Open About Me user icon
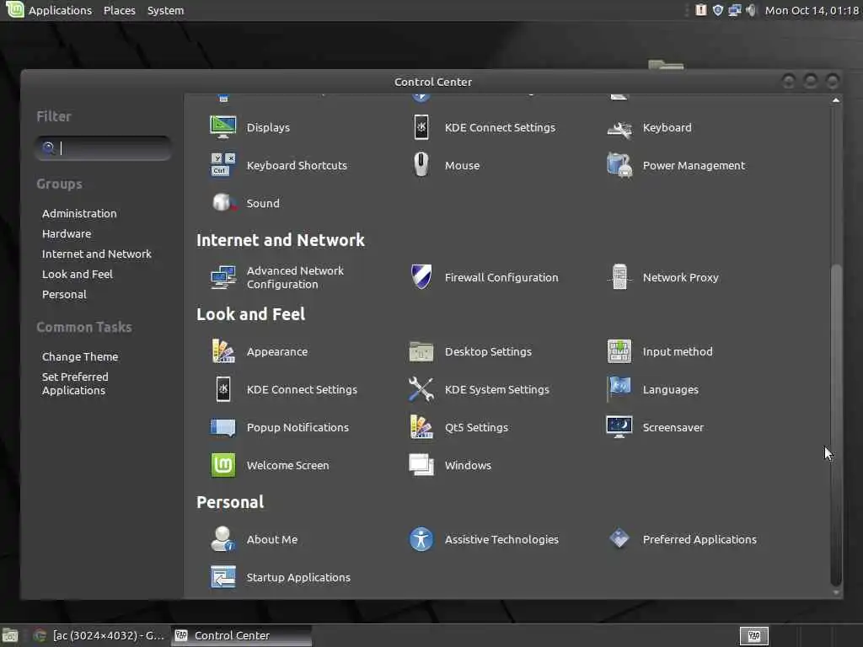Image resolution: width=863 pixels, height=647 pixels. [222, 539]
